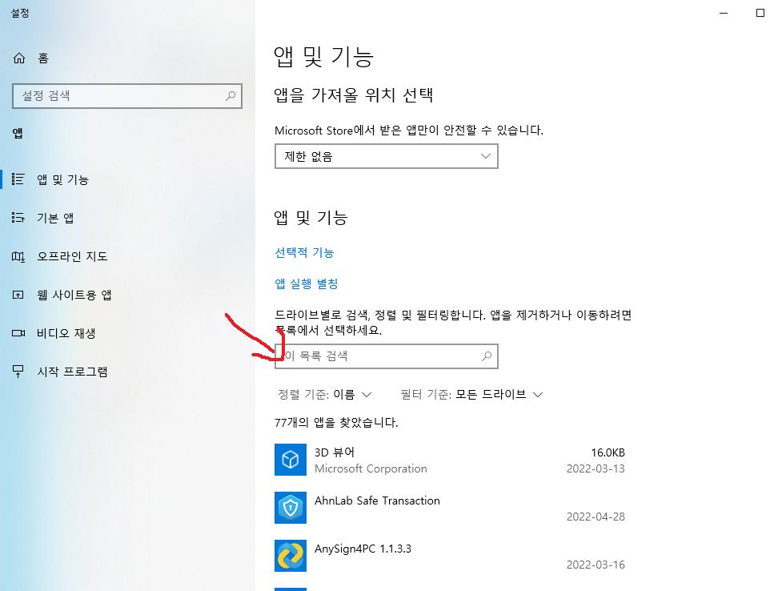The image size is (774, 591).
Task: Open the 제한 없음 dropdown
Action: 386,157
